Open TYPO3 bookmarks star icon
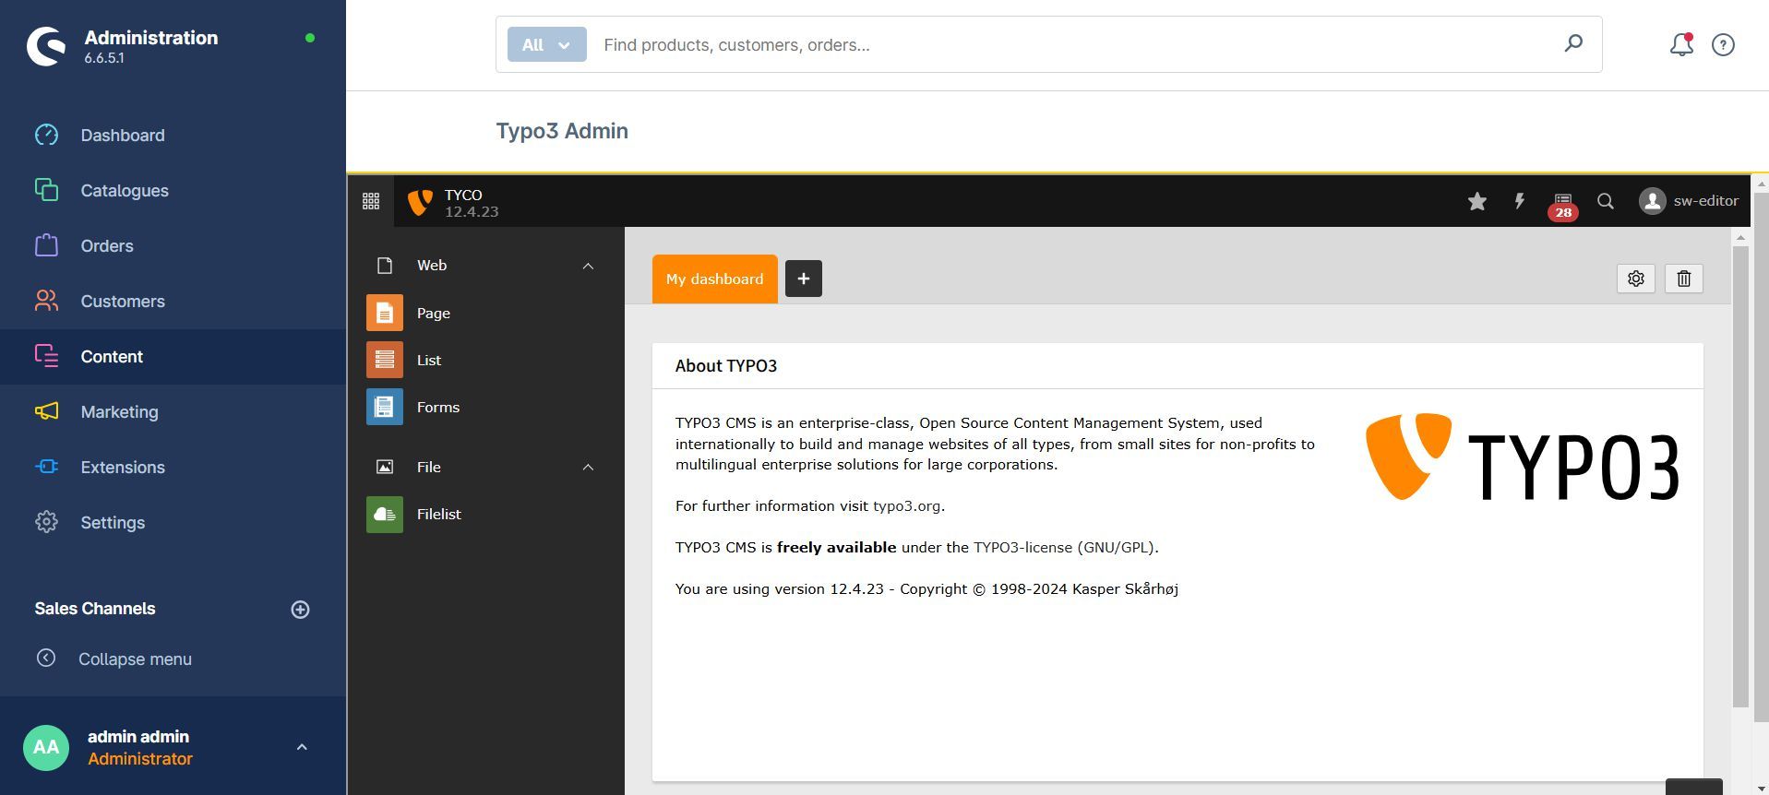The width and height of the screenshot is (1769, 795). point(1477,201)
